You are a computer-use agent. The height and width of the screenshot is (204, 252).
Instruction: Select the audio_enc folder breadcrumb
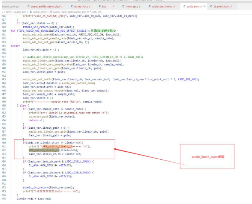click(20, 12)
